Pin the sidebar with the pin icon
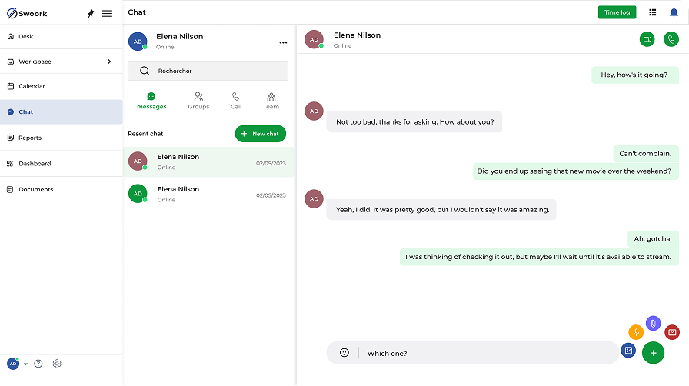This screenshot has width=689, height=386. pyautogui.click(x=91, y=14)
